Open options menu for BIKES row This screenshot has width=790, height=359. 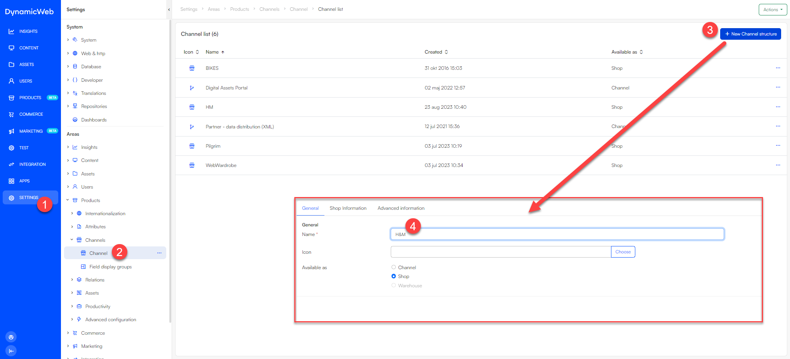778,68
